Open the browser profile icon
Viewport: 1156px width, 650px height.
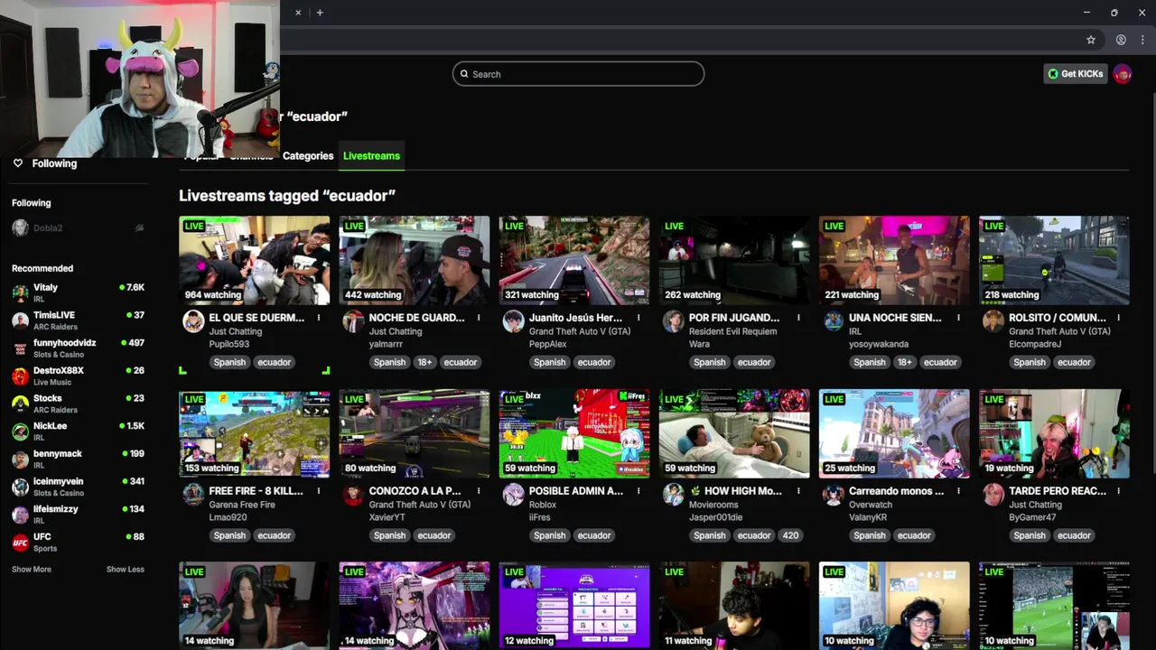pos(1121,40)
